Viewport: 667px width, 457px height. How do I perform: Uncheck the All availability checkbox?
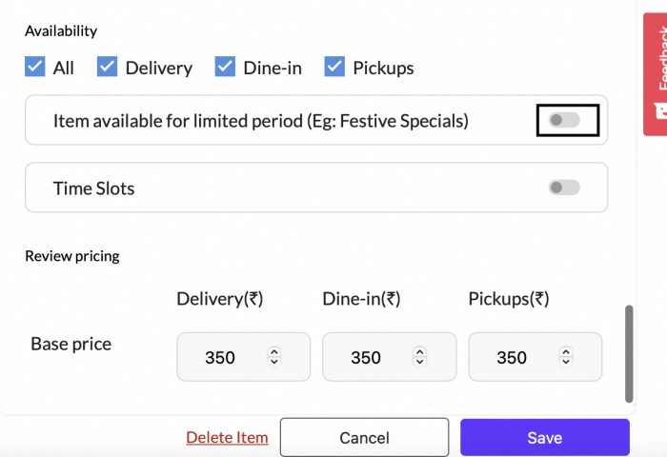tap(35, 68)
